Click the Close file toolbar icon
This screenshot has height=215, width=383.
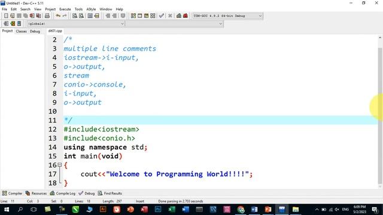32,16
